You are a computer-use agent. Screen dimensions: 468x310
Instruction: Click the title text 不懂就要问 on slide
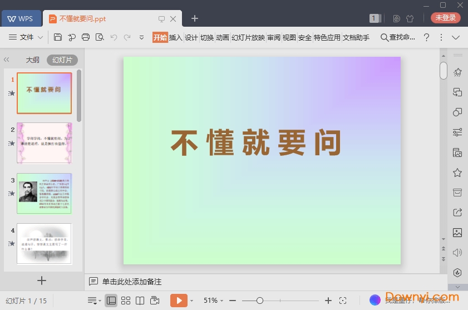(256, 142)
